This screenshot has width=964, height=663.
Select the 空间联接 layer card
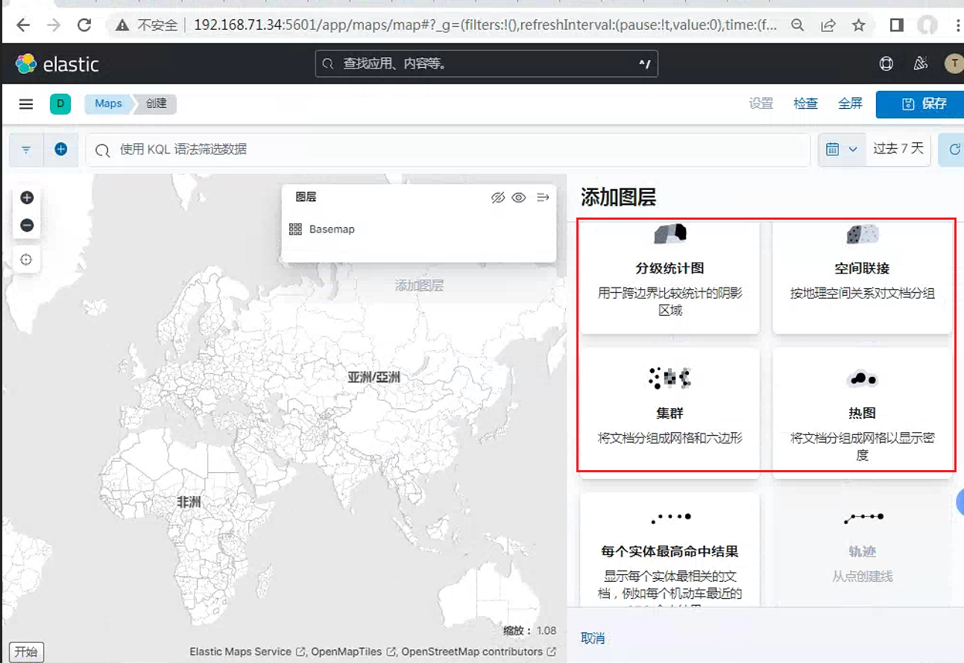point(863,277)
